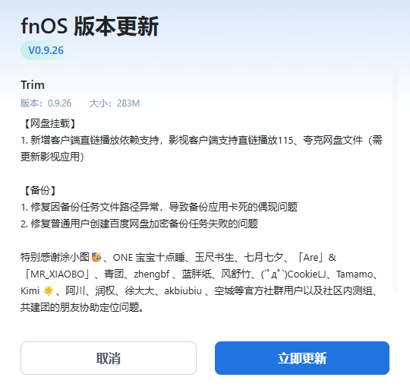Click the 修复普通用户创建百度网盘 item
The height and width of the screenshot is (387, 410).
140,224
